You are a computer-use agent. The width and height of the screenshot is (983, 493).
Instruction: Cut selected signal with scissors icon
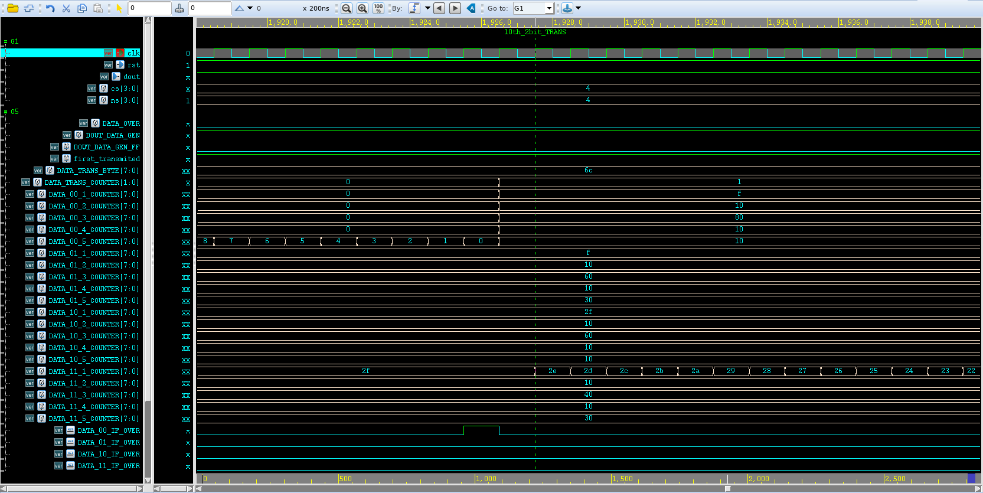[66, 8]
